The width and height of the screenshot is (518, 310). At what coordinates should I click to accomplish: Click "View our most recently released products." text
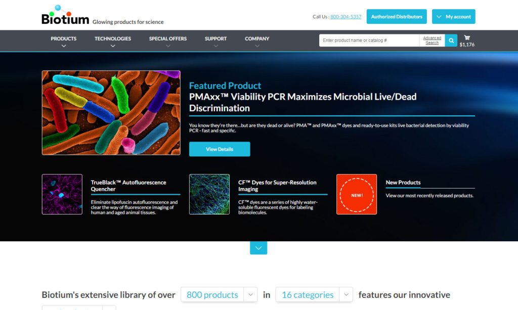(429, 195)
